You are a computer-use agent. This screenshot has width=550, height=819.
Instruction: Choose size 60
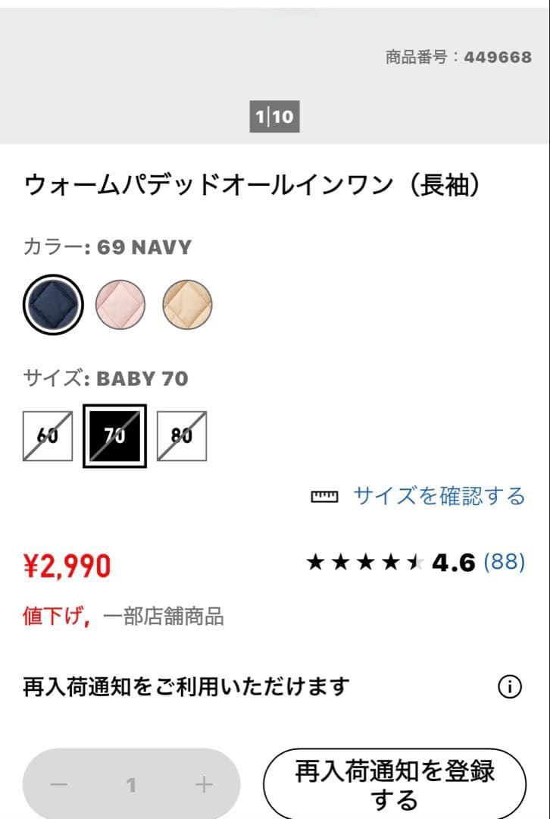click(48, 436)
